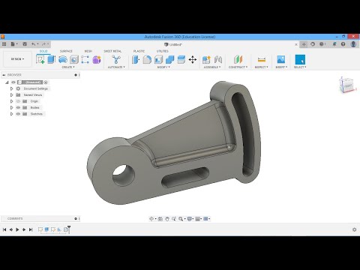Viewport: 360px width, 270px height.
Task: Open the Automate dropdown menu
Action: click(116, 67)
